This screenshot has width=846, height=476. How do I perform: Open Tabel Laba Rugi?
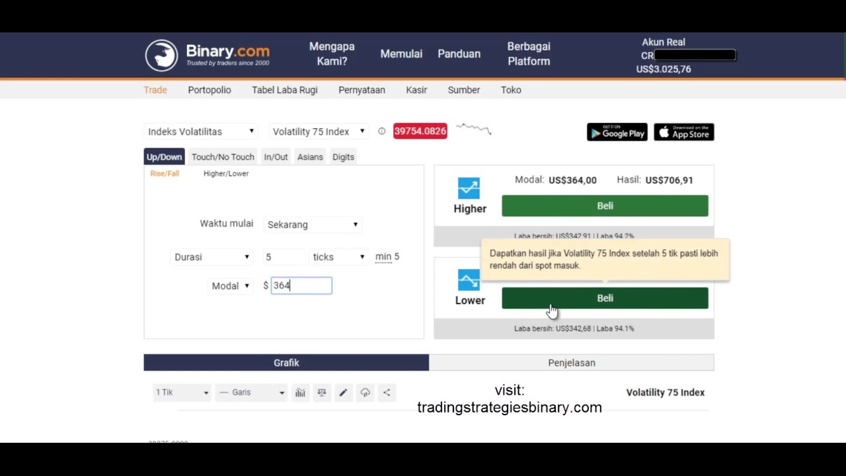click(x=285, y=90)
